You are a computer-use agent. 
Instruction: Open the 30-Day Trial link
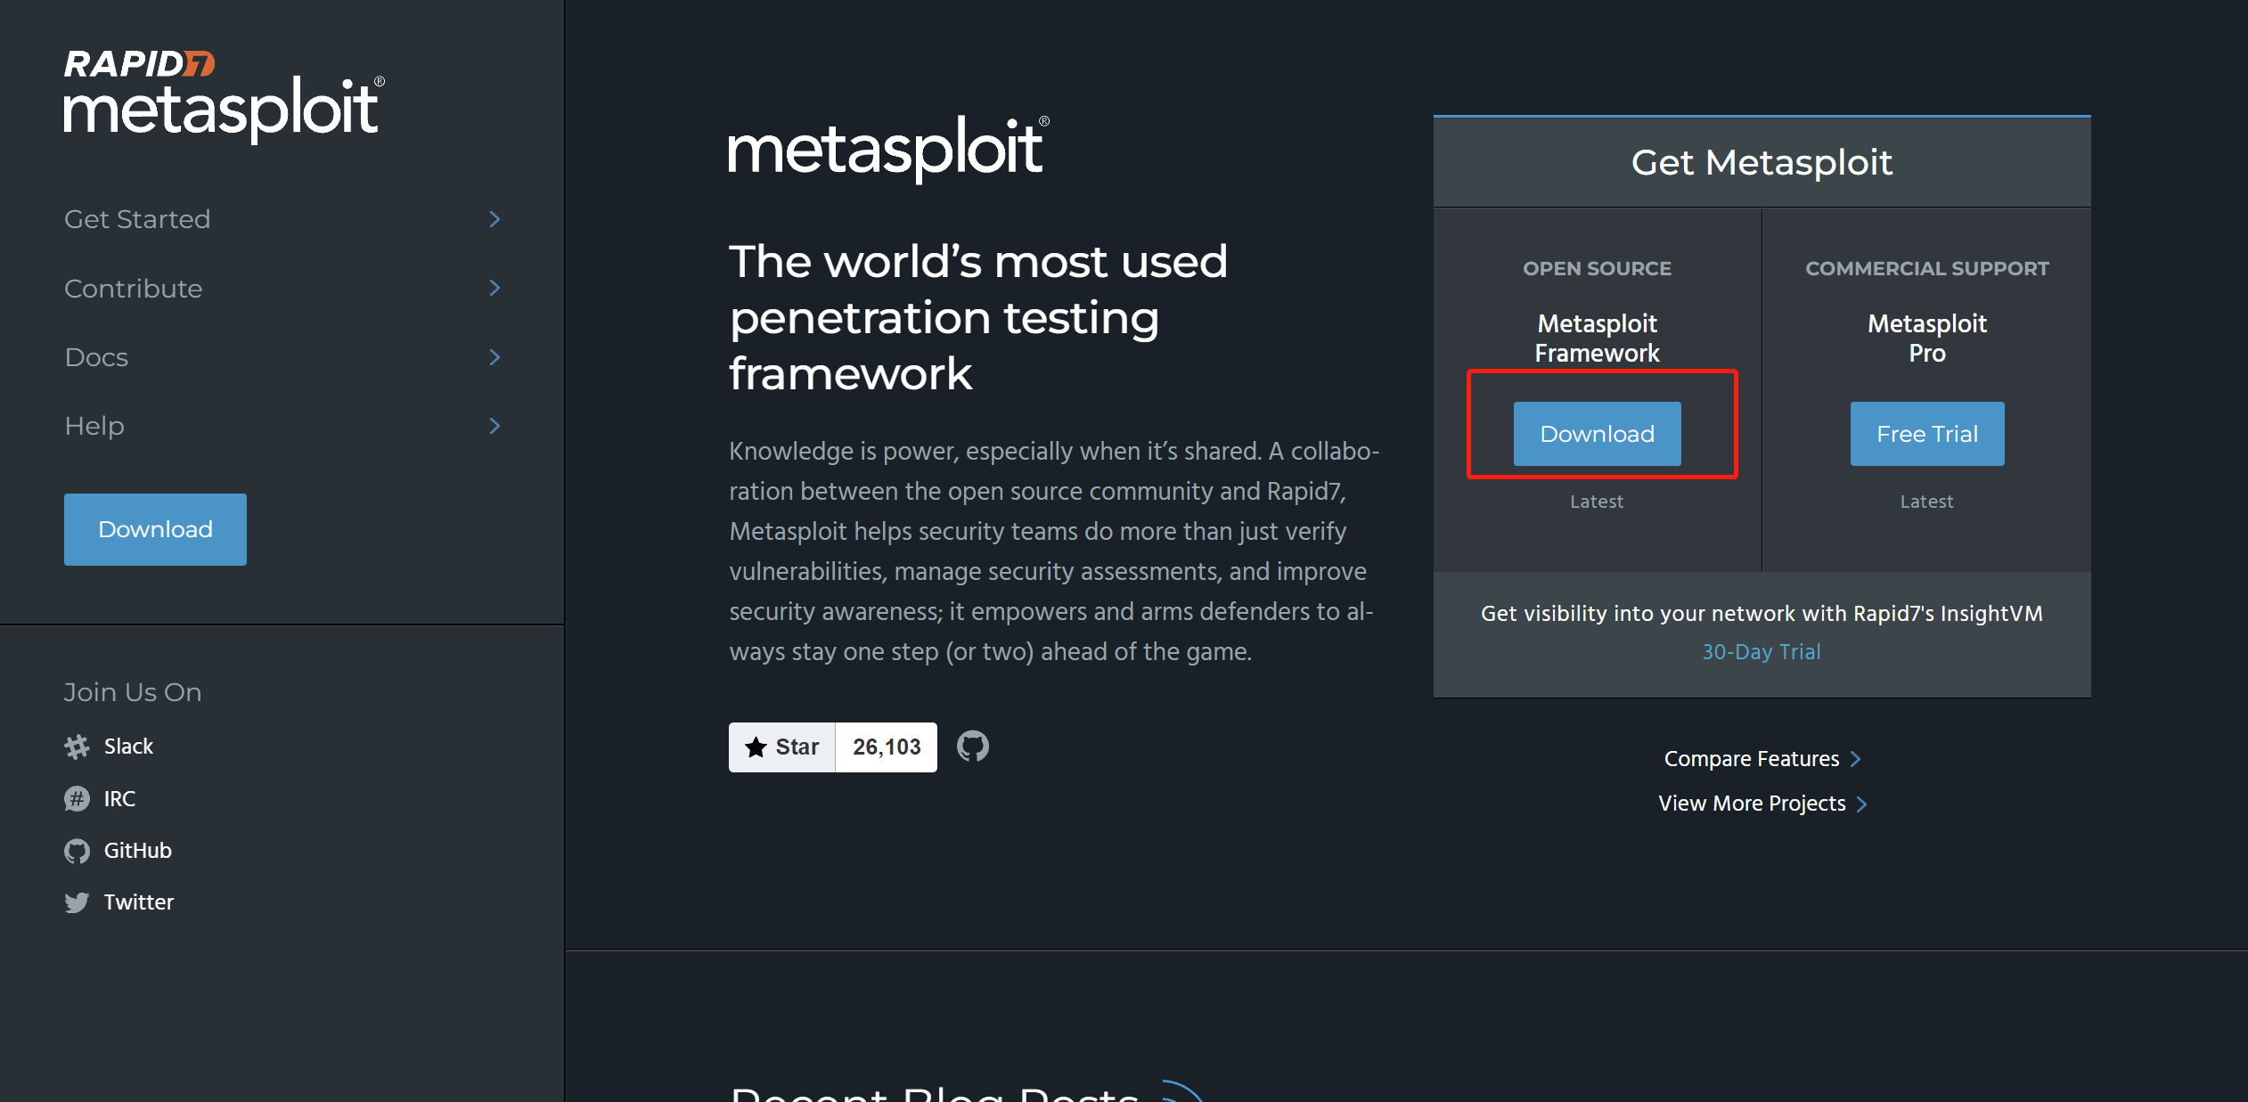(1761, 652)
